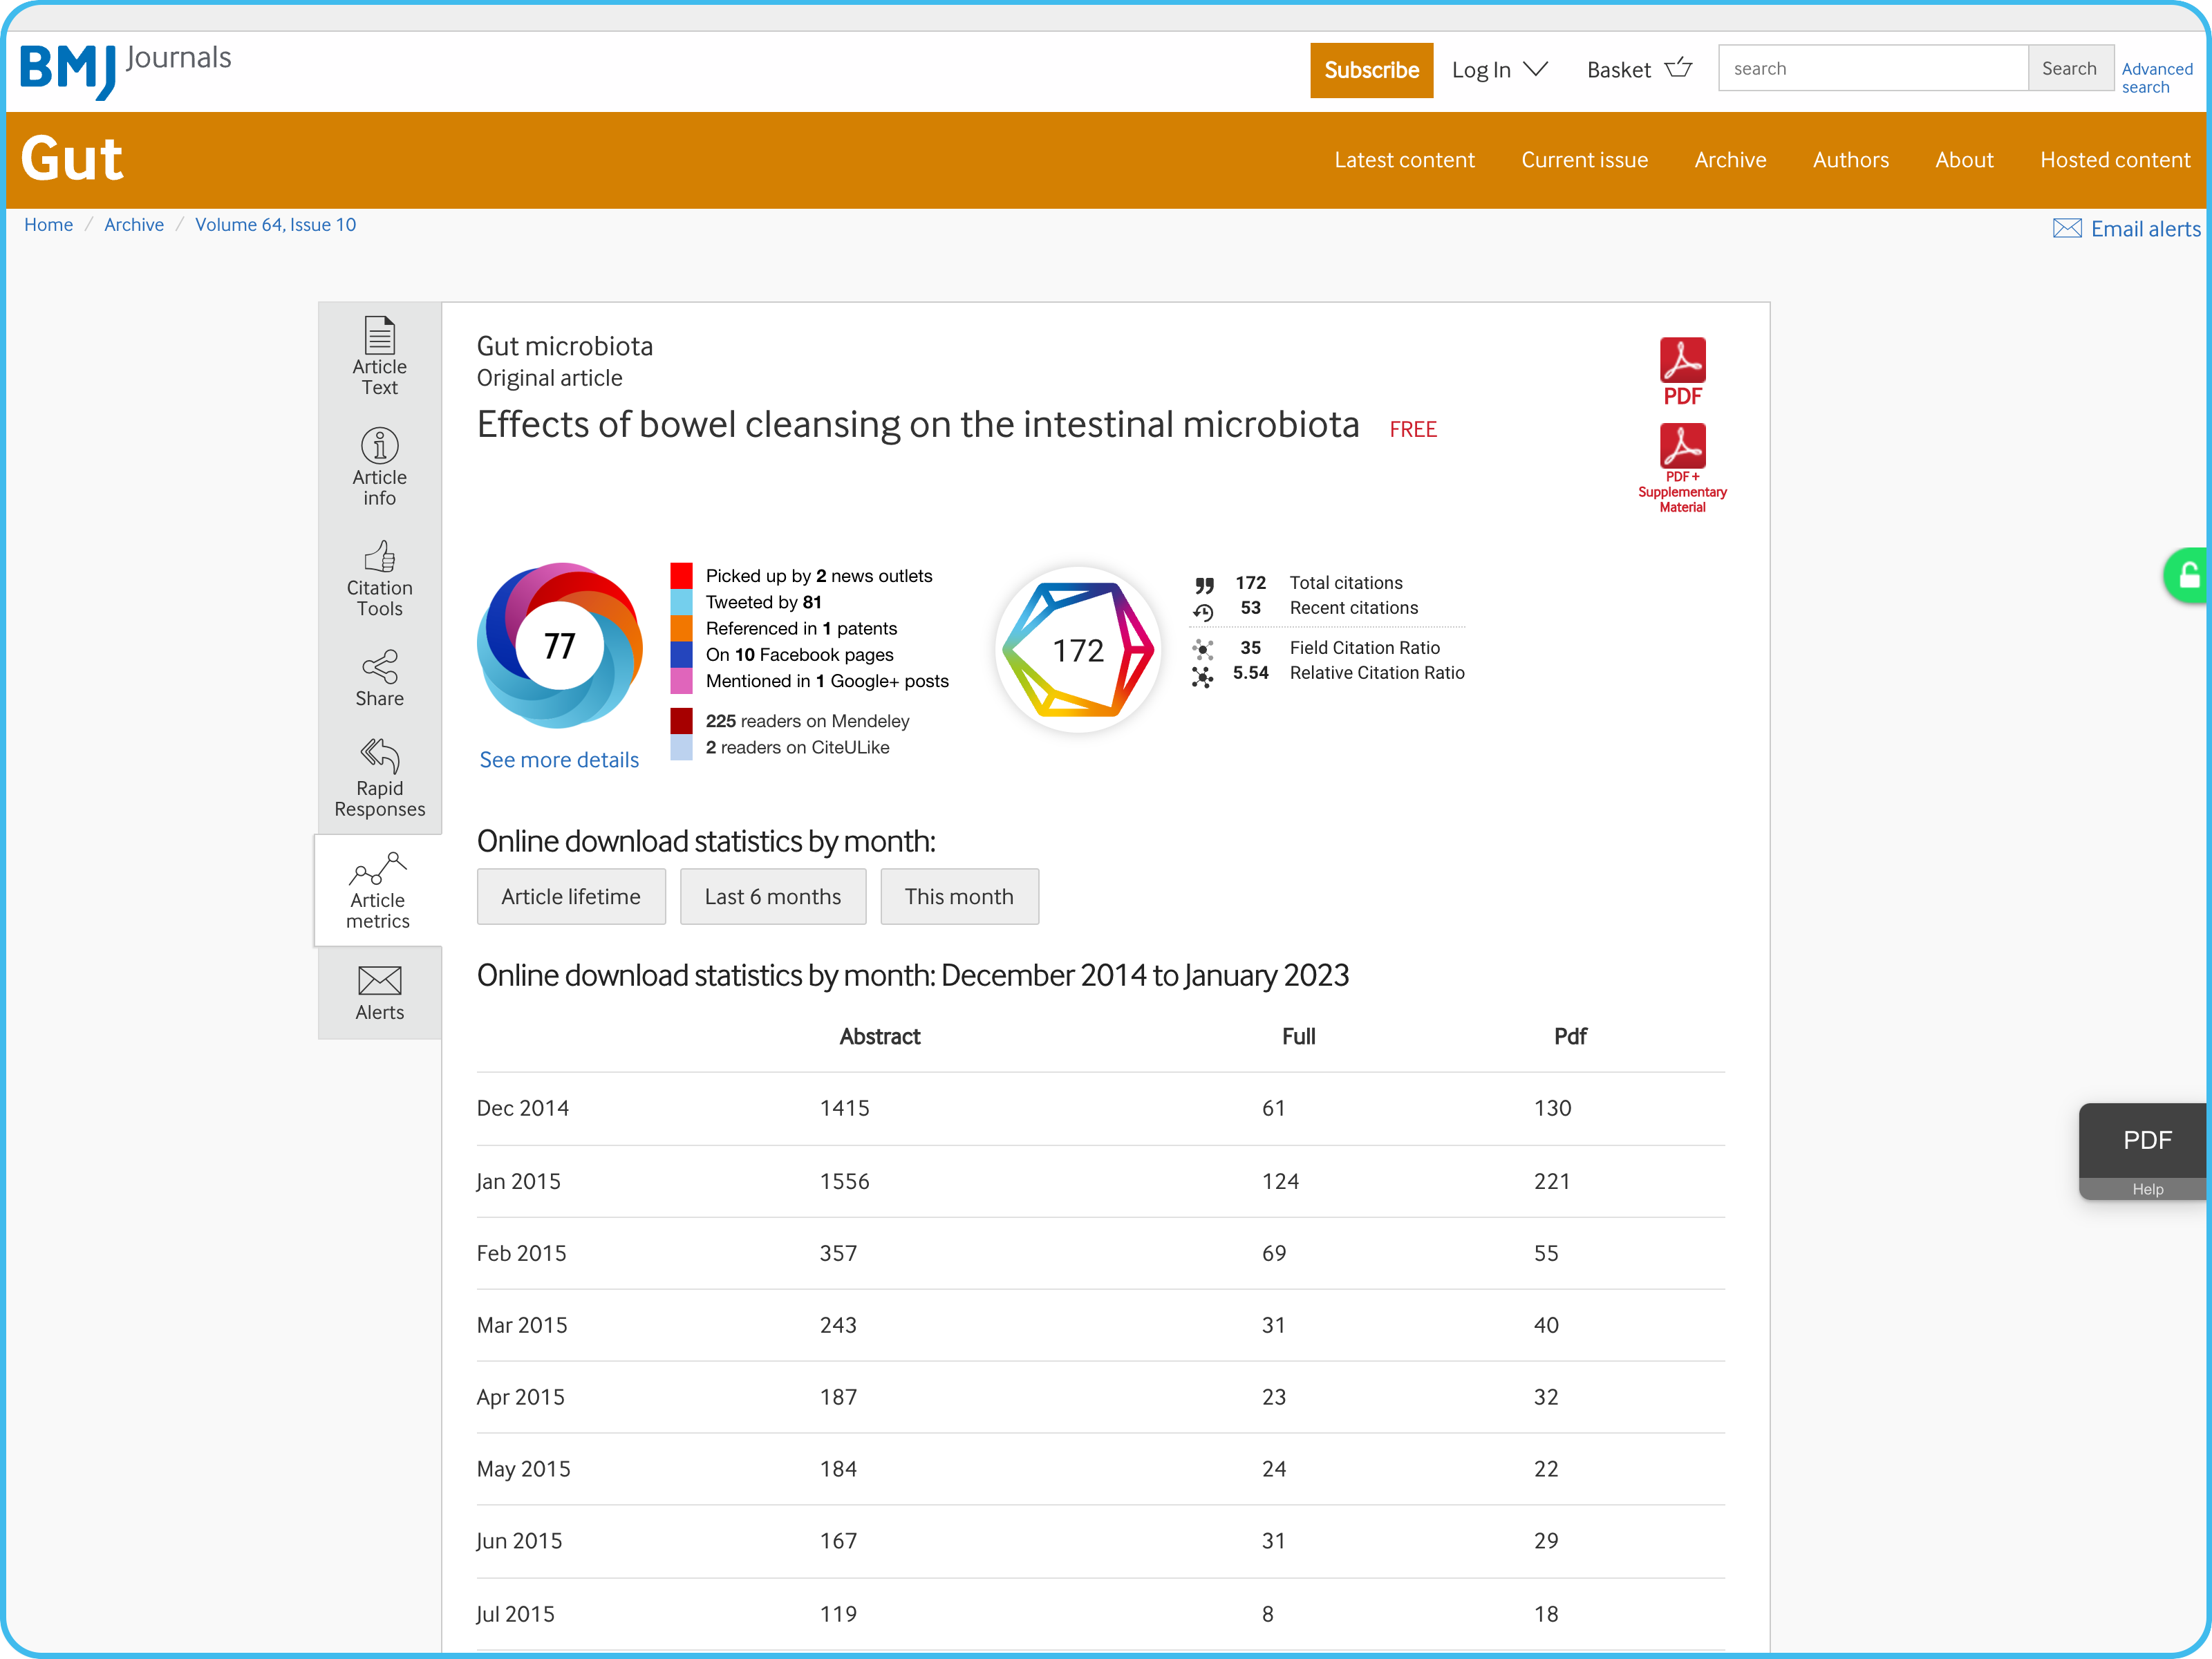2212x1659 pixels.
Task: Open the Basket cart
Action: 1639,70
